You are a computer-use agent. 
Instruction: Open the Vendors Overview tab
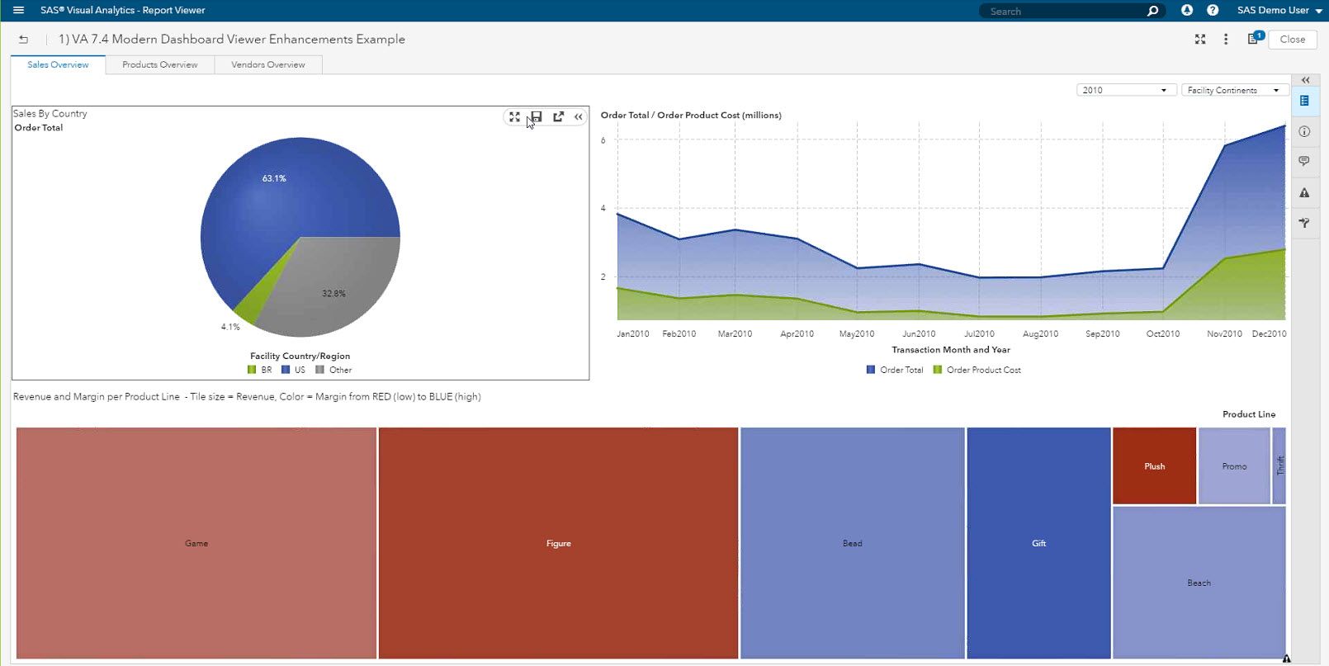coord(268,64)
